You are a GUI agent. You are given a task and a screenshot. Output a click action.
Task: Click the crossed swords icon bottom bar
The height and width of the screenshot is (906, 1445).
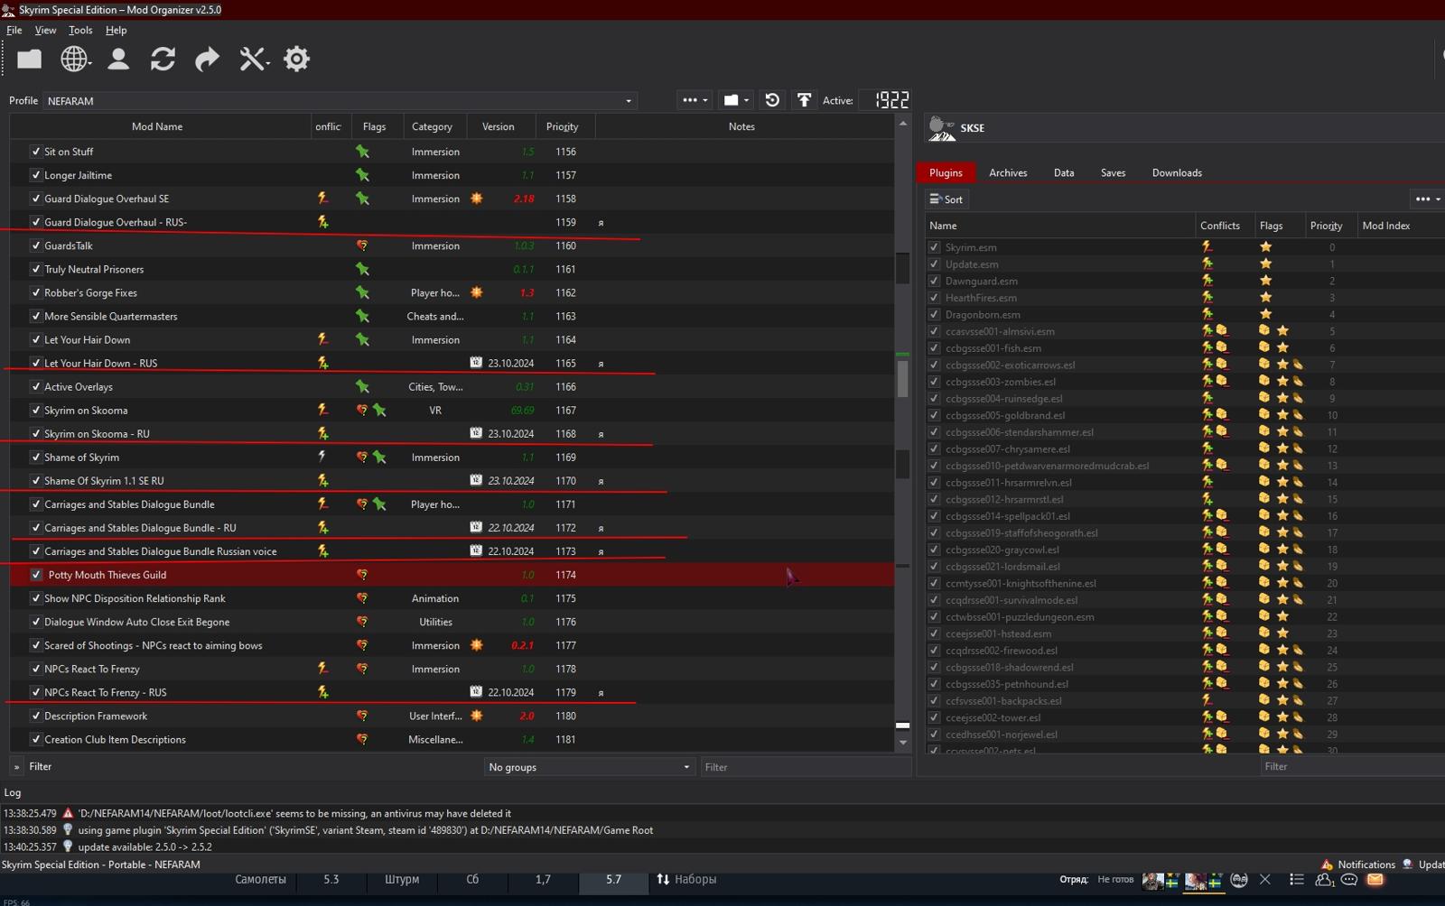tap(1265, 880)
